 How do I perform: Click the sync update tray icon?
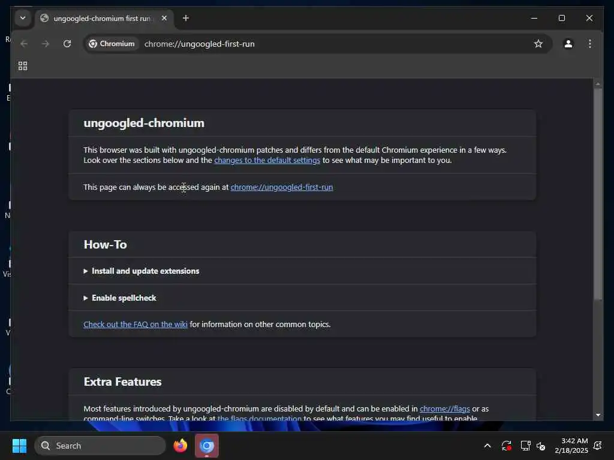click(506, 446)
